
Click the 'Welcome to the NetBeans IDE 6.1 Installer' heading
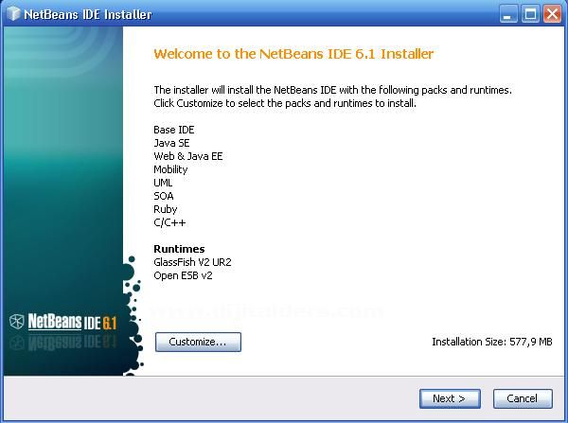[293, 54]
